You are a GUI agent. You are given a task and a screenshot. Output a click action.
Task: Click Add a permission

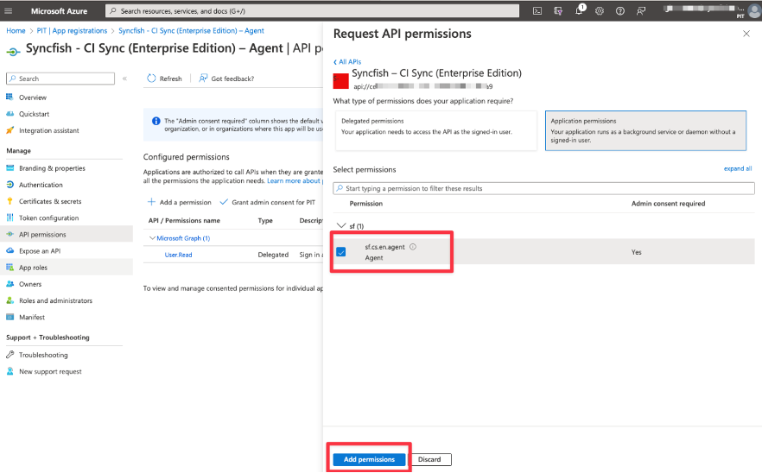coord(180,202)
